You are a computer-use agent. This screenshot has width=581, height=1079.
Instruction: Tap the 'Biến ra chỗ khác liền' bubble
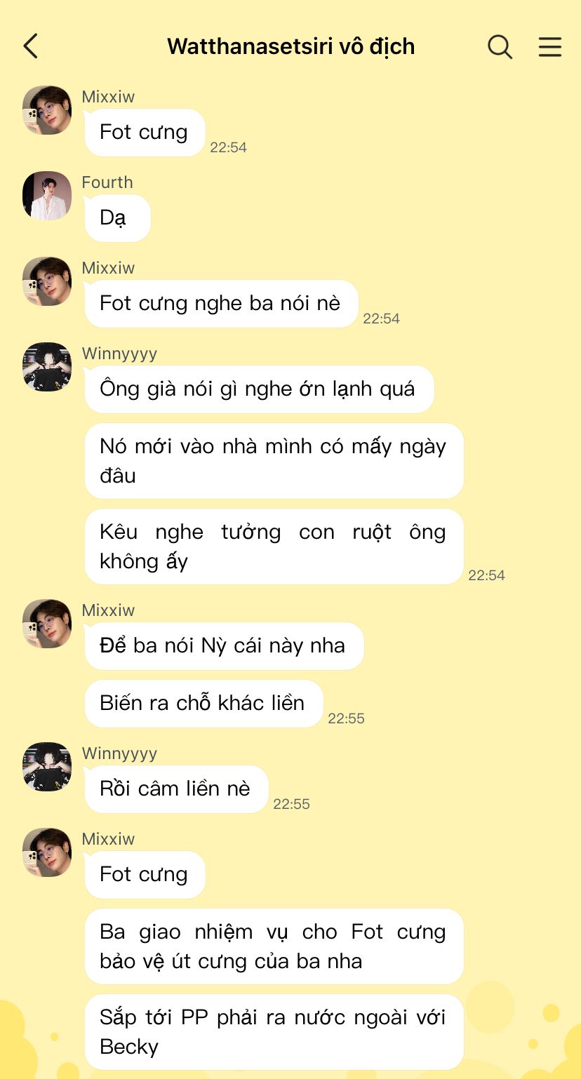point(203,704)
